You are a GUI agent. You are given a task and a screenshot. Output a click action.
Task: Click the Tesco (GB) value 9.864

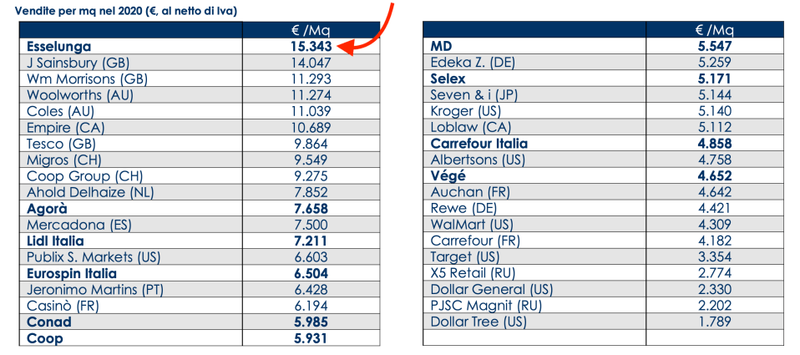[x=310, y=144]
